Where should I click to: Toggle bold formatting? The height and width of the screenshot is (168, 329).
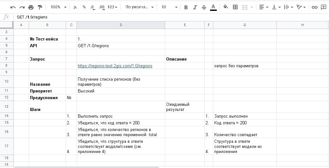[x=186, y=7]
